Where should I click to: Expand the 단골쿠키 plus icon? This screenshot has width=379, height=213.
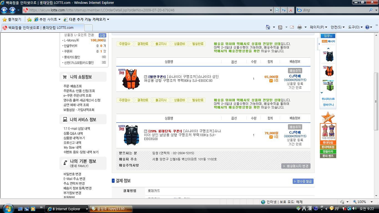click(x=76, y=46)
